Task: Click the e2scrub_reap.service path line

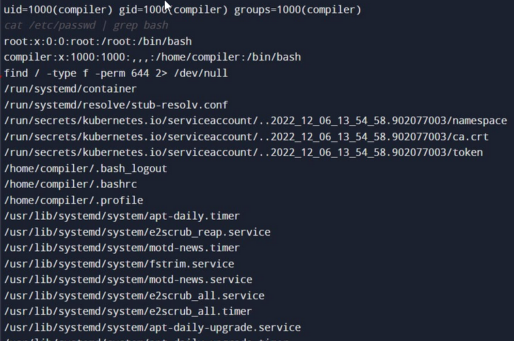Action: tap(137, 232)
